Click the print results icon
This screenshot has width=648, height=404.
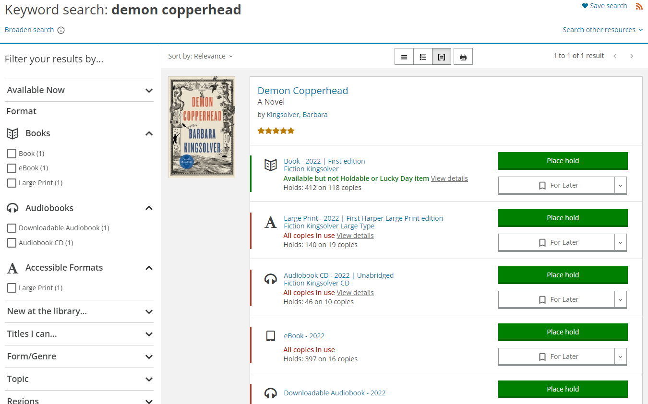[463, 57]
